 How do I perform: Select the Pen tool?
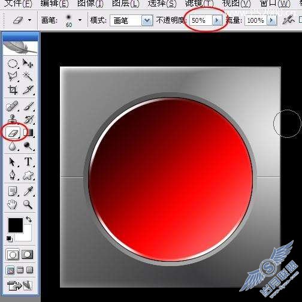click(x=13, y=175)
